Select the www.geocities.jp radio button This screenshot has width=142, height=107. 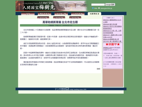click(x=99, y=8)
